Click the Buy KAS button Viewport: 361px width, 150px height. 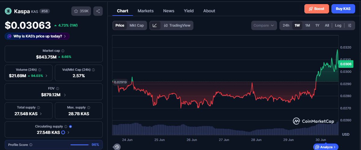tap(343, 9)
